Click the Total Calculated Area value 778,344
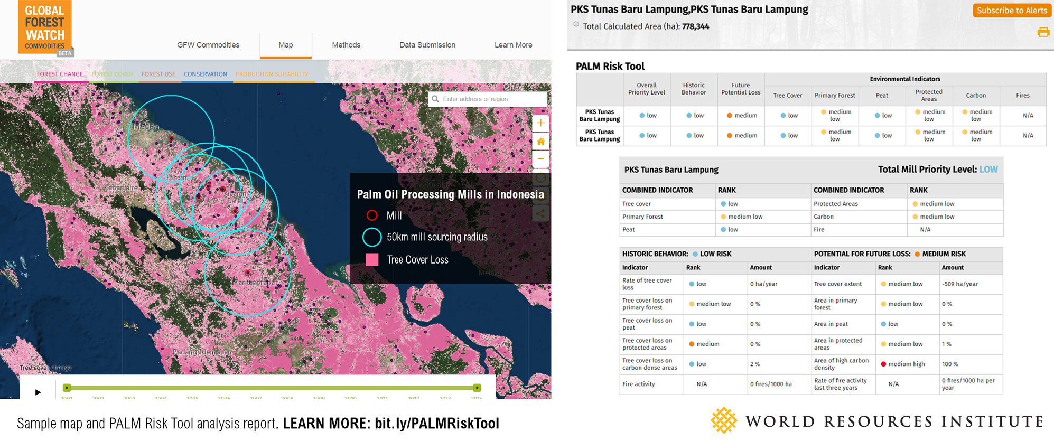Screen dimensions: 1054x441 (695, 26)
